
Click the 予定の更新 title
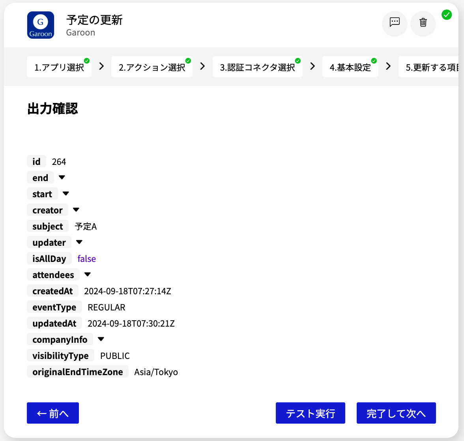coord(94,20)
